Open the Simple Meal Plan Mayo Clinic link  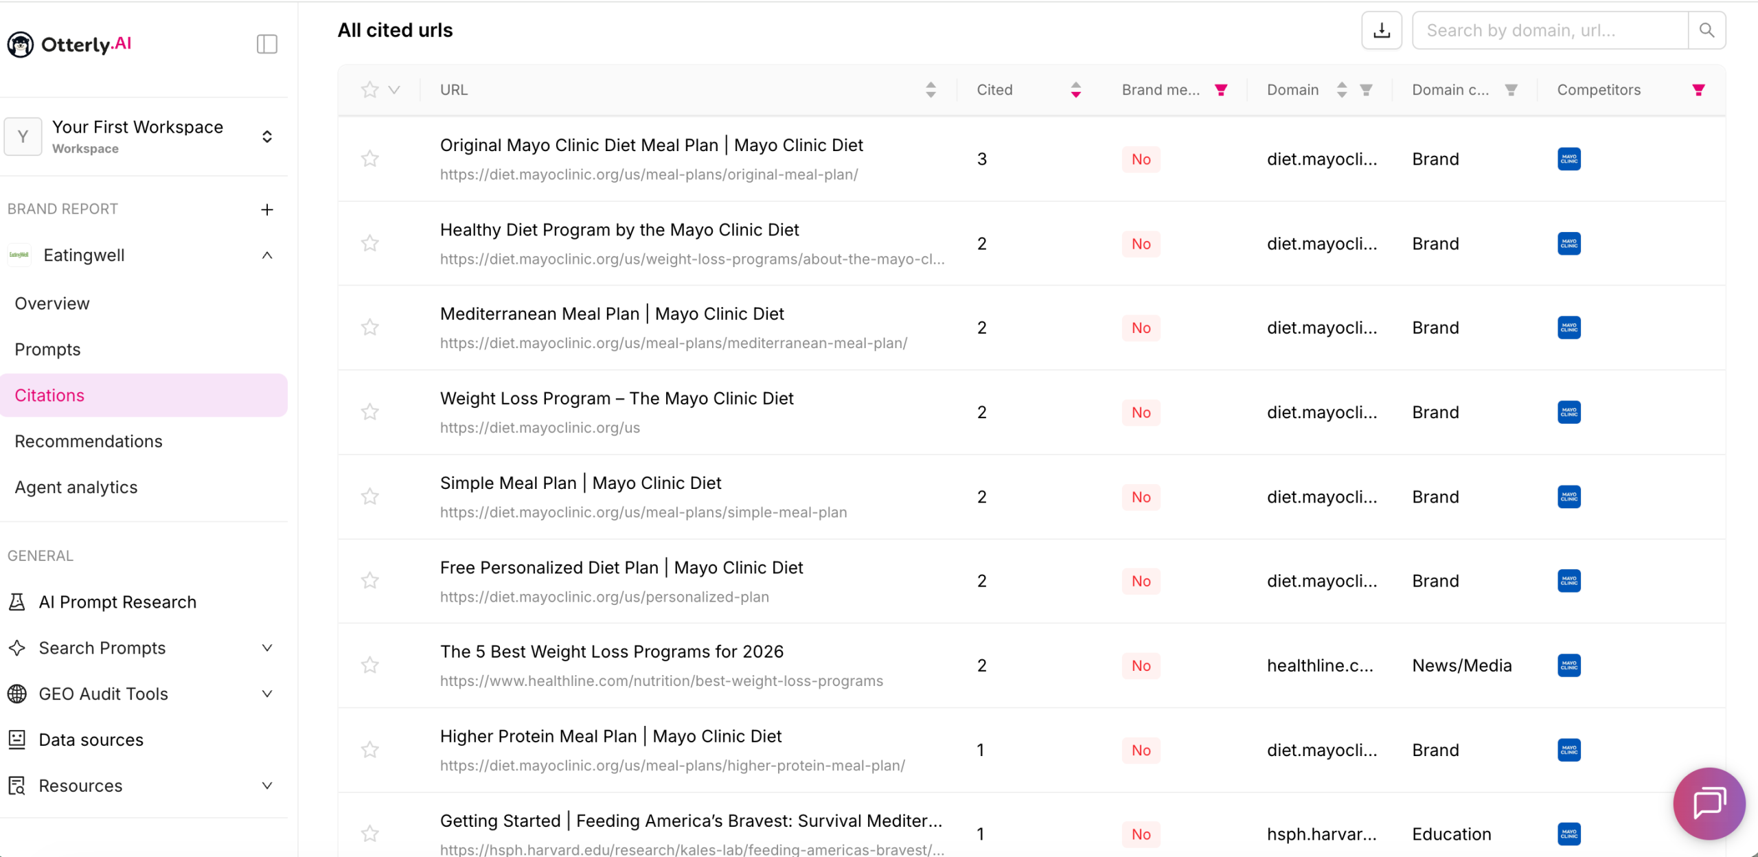click(x=580, y=483)
